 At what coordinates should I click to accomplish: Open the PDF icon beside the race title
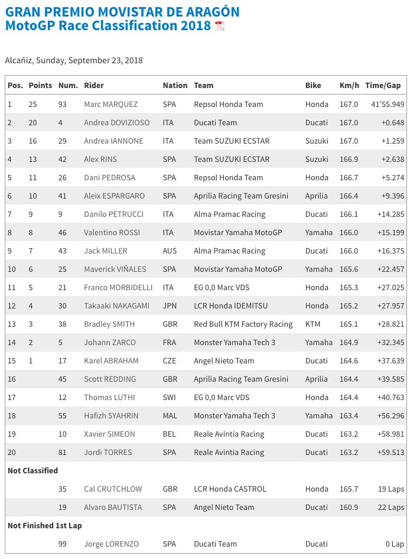[220, 26]
